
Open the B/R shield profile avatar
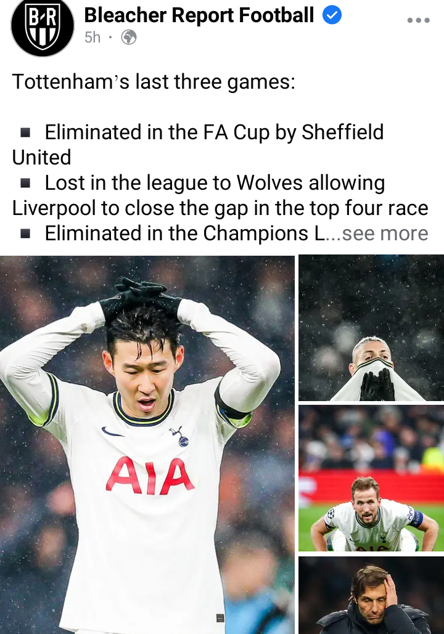click(x=43, y=25)
